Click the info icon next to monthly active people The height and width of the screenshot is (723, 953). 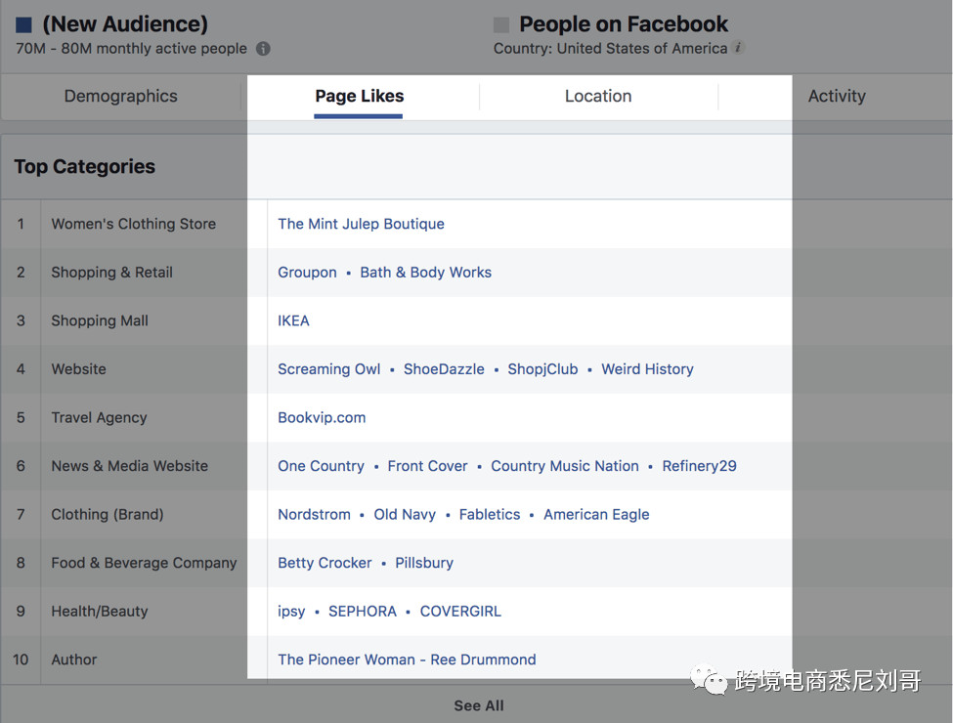tap(262, 47)
